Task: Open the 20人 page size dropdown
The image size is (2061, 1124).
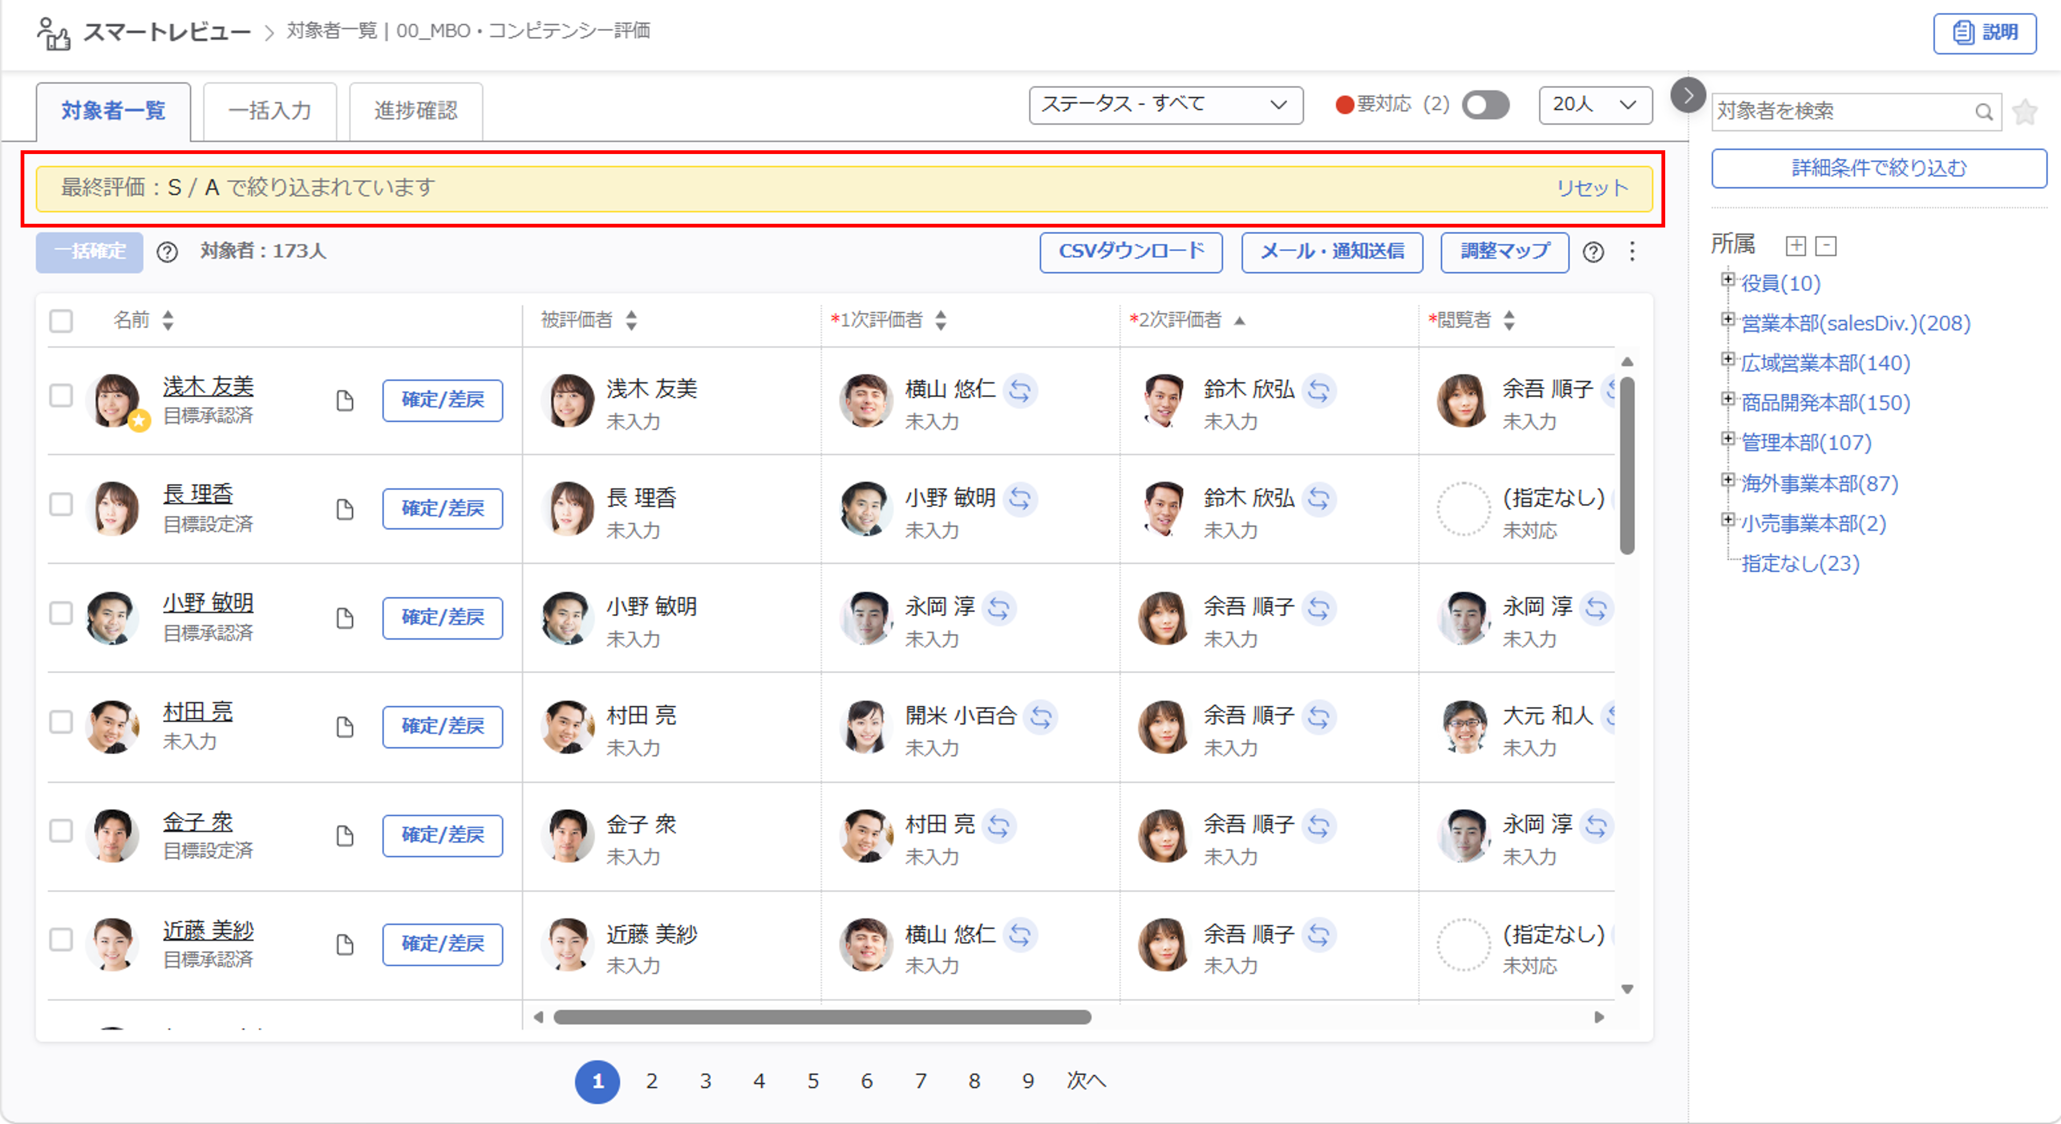Action: coord(1595,105)
